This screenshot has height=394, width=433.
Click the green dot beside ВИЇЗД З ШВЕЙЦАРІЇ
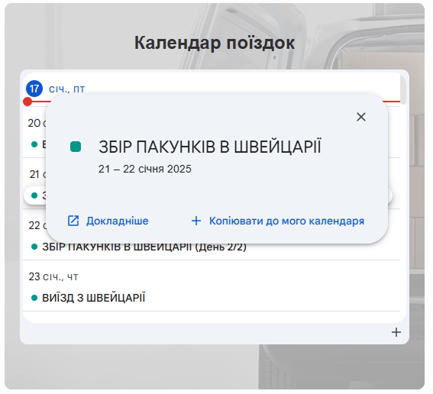point(34,298)
